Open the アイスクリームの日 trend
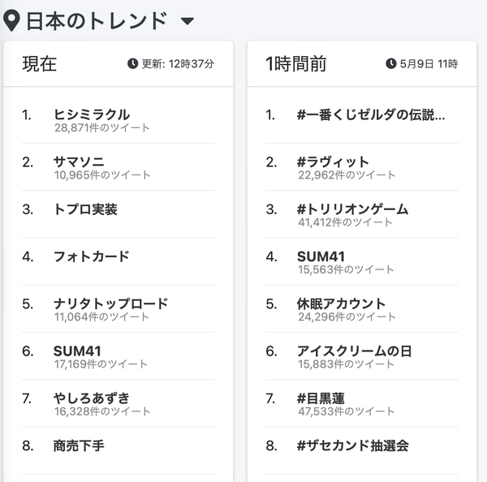Image resolution: width=487 pixels, height=482 pixels. 355,351
